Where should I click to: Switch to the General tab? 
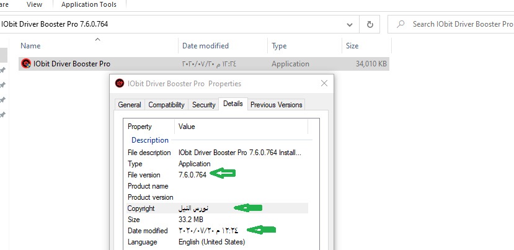click(130, 105)
